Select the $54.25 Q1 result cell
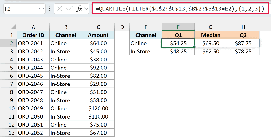 178,43
